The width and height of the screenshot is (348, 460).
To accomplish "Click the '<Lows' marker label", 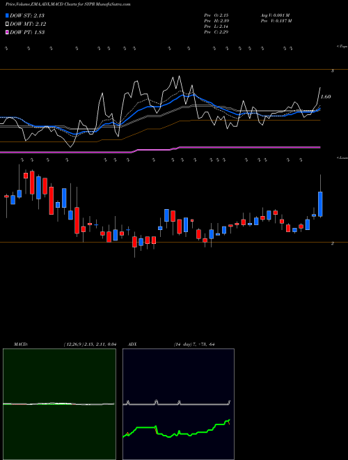I will tap(342, 158).
